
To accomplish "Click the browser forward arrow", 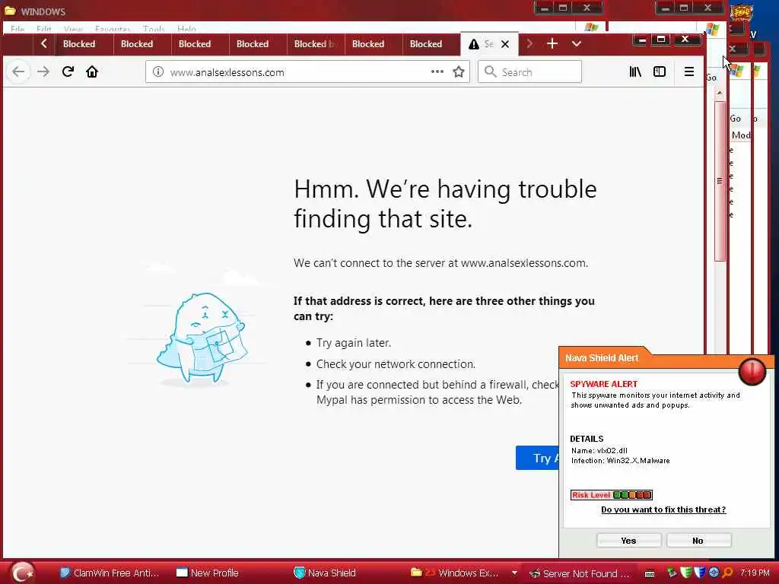I will coord(43,72).
